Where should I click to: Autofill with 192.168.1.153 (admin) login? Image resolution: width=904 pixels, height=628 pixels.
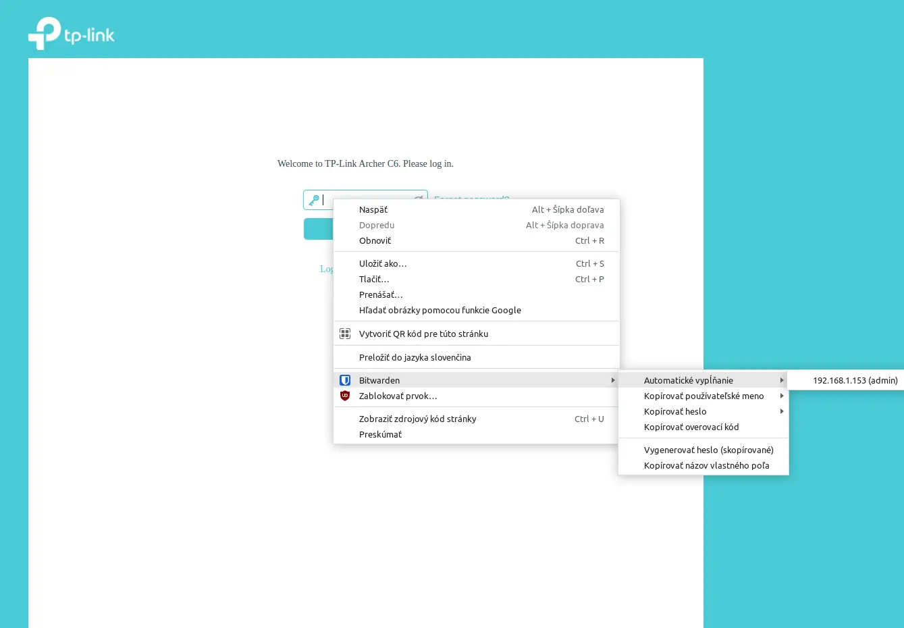click(846, 380)
